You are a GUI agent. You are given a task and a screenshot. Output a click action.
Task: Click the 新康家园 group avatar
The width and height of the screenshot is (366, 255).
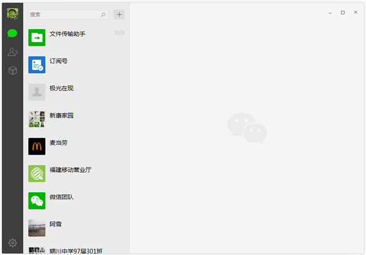(x=37, y=119)
